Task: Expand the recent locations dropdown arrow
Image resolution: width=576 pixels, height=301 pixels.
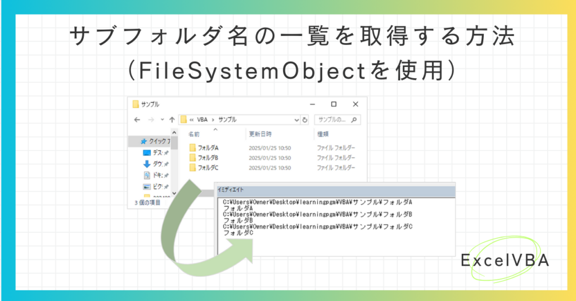Action: [x=162, y=120]
